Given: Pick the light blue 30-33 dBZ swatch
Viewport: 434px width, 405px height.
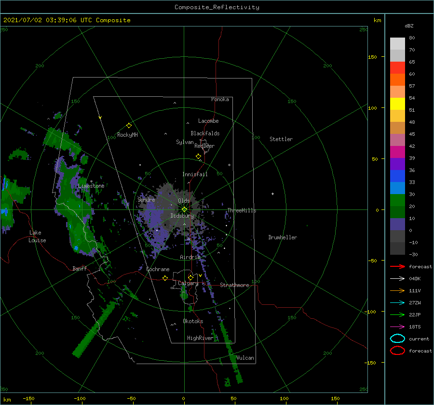Looking at the screenshot, I should pos(397,188).
